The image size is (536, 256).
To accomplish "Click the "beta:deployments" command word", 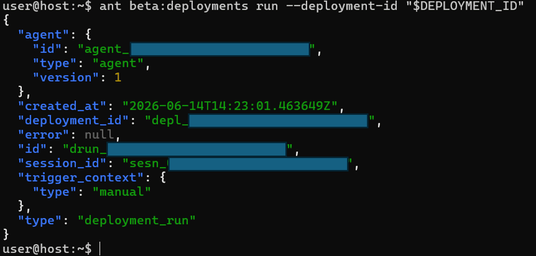I will [x=189, y=6].
